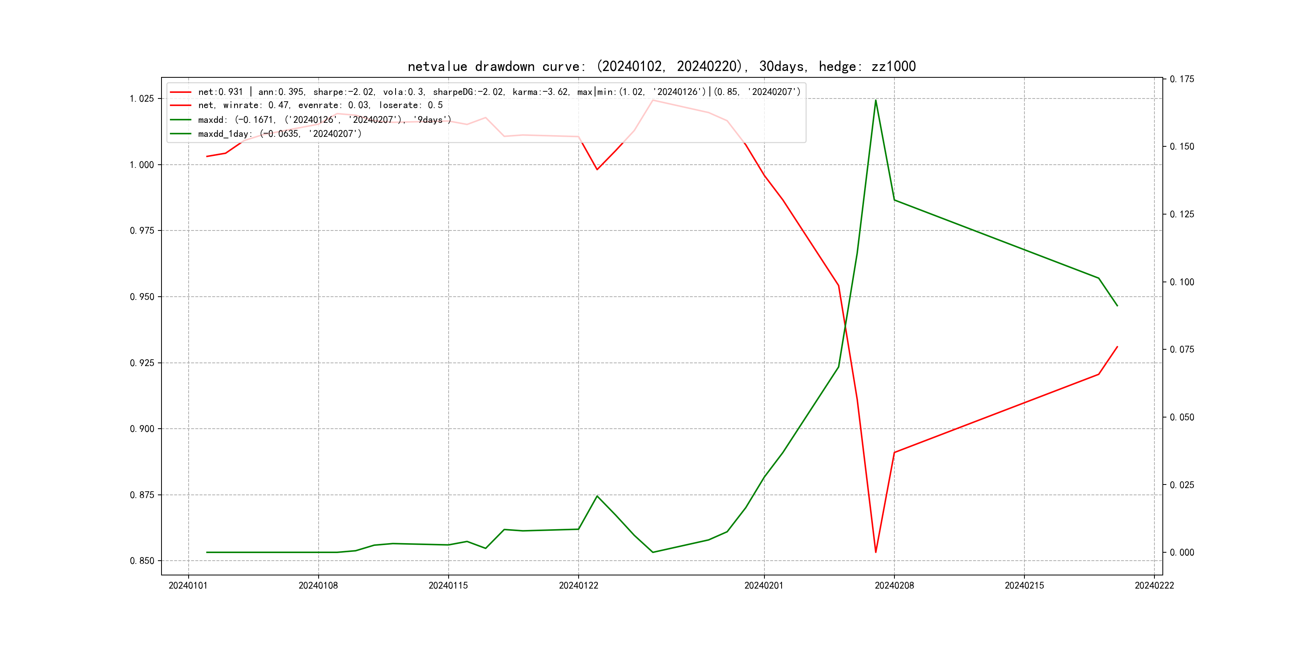Click the green drawdown curve's highest peak
This screenshot has width=1292, height=646.
click(876, 100)
